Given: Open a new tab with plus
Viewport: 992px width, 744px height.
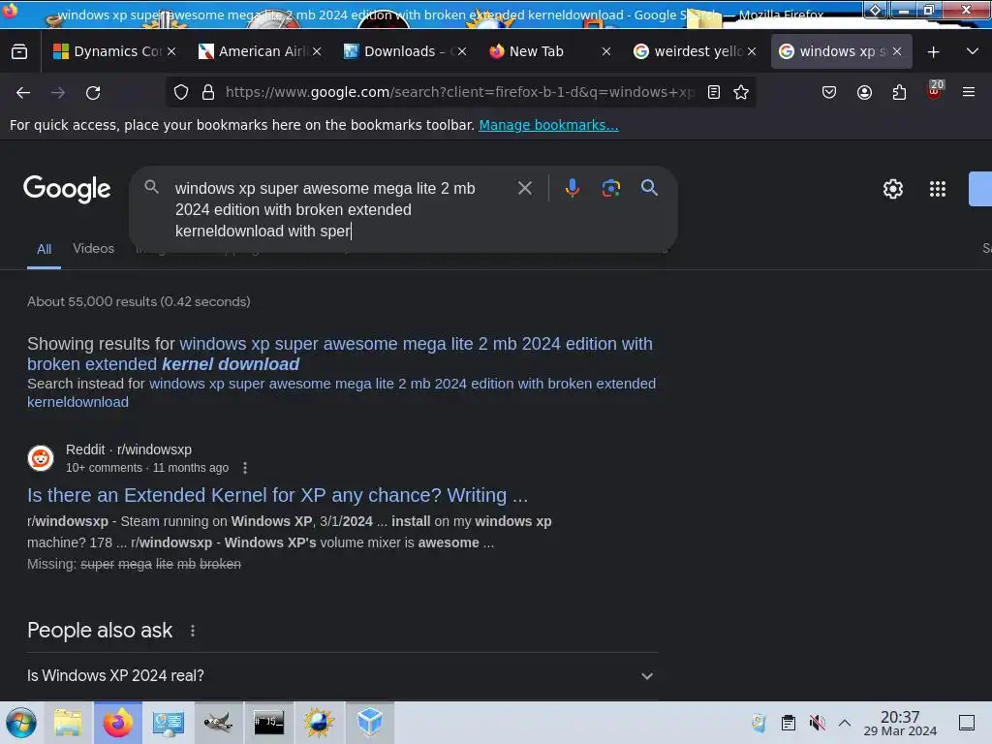Looking at the screenshot, I should coord(933,52).
